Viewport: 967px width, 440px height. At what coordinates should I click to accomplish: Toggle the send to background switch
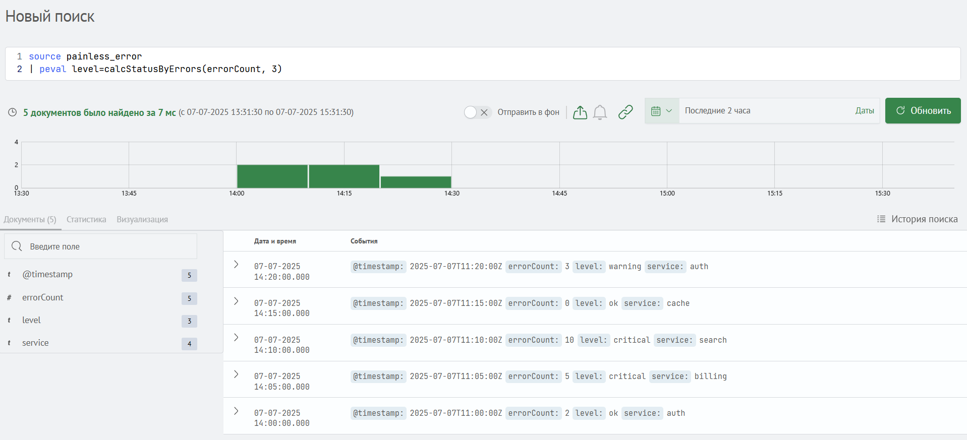pos(477,112)
